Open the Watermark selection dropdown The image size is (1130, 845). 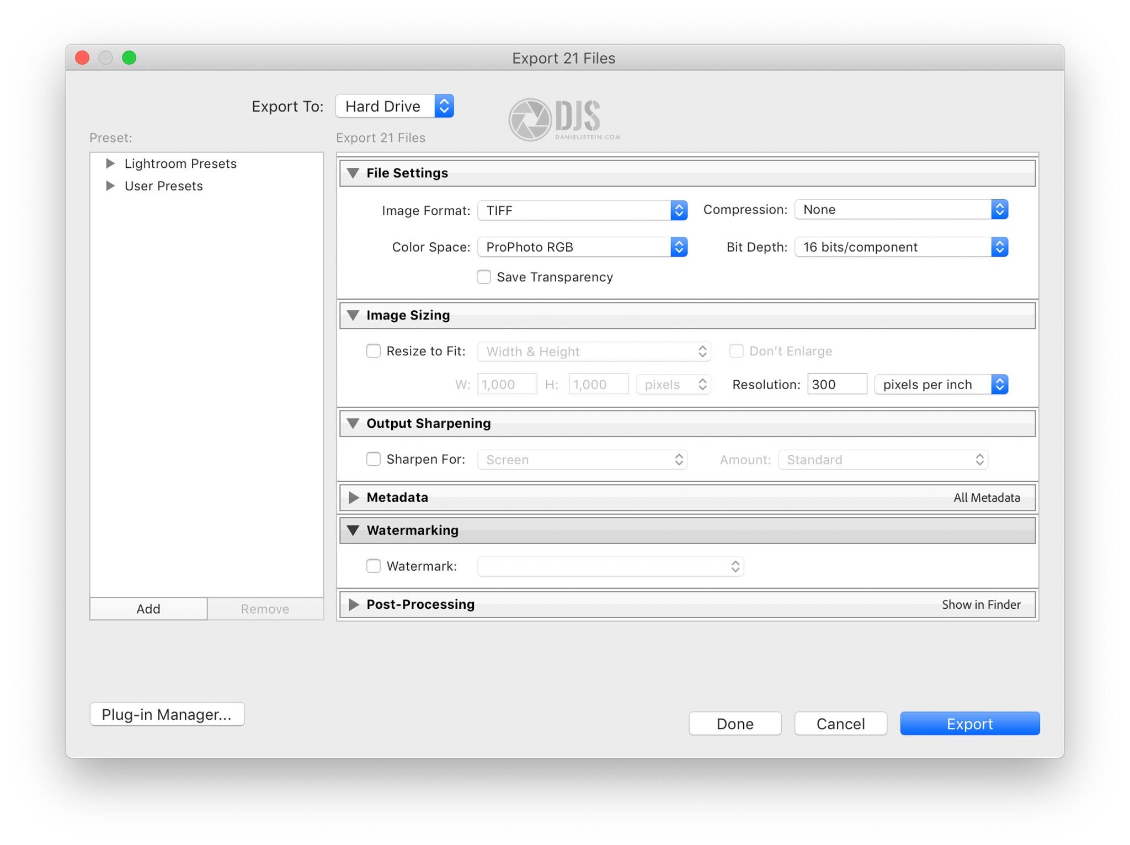(611, 566)
